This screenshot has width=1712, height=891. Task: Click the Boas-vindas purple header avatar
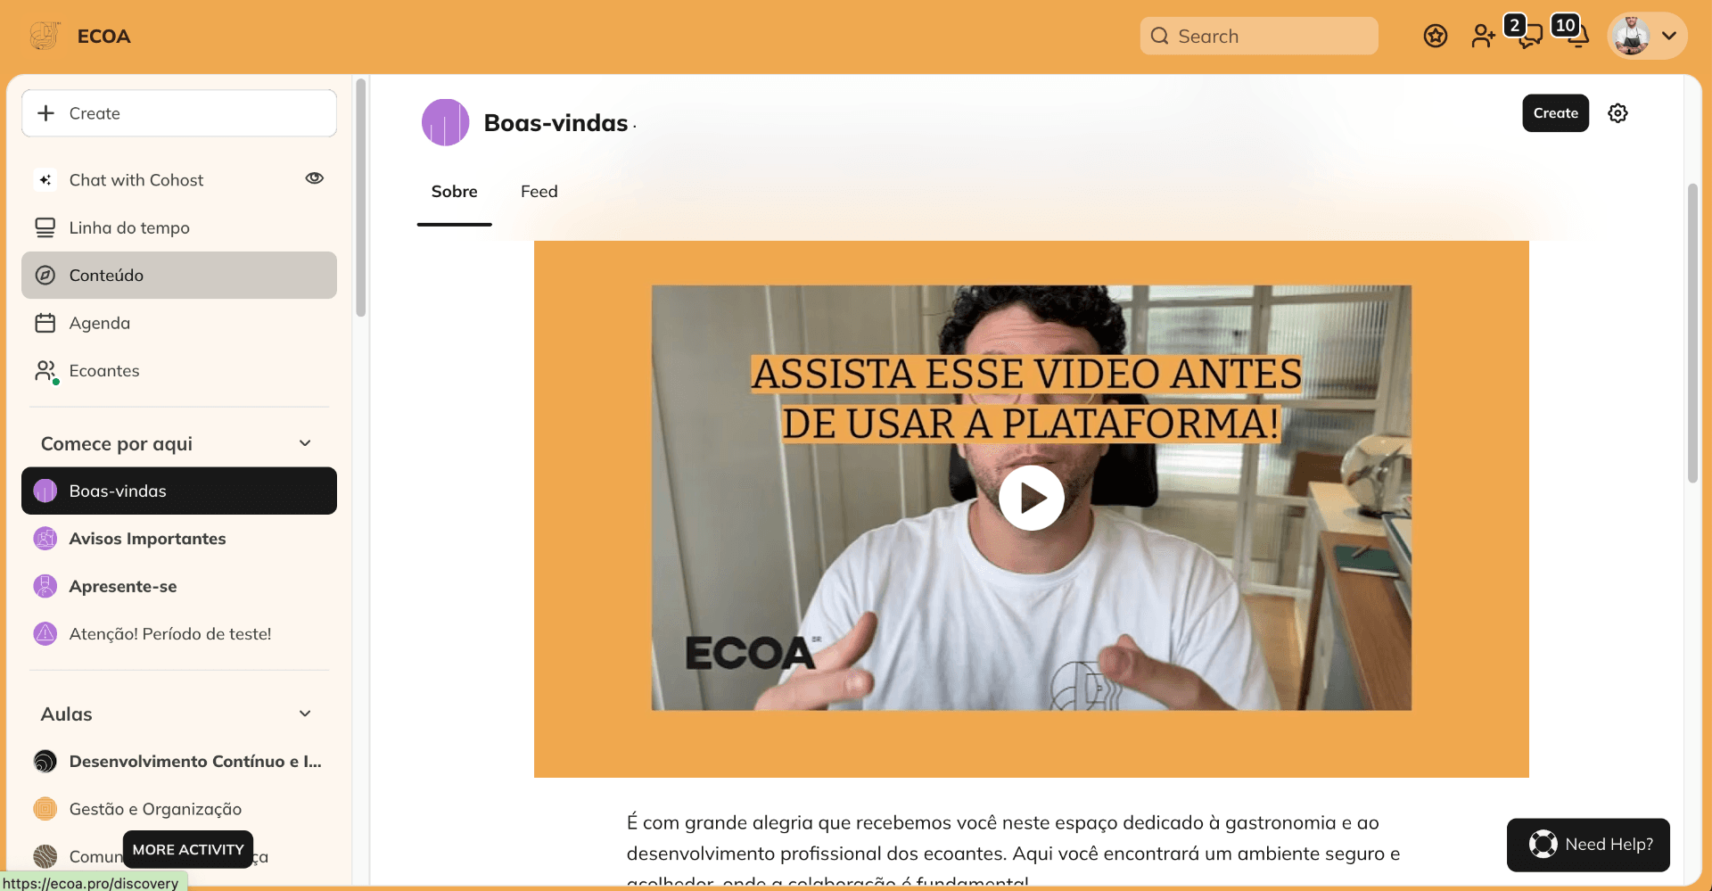click(446, 122)
